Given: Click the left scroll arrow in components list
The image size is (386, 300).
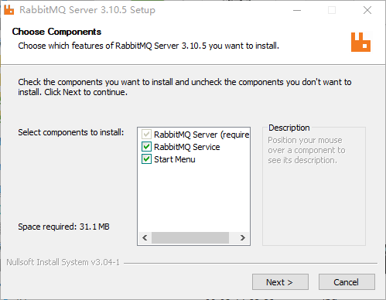Looking at the screenshot, I should click(145, 237).
